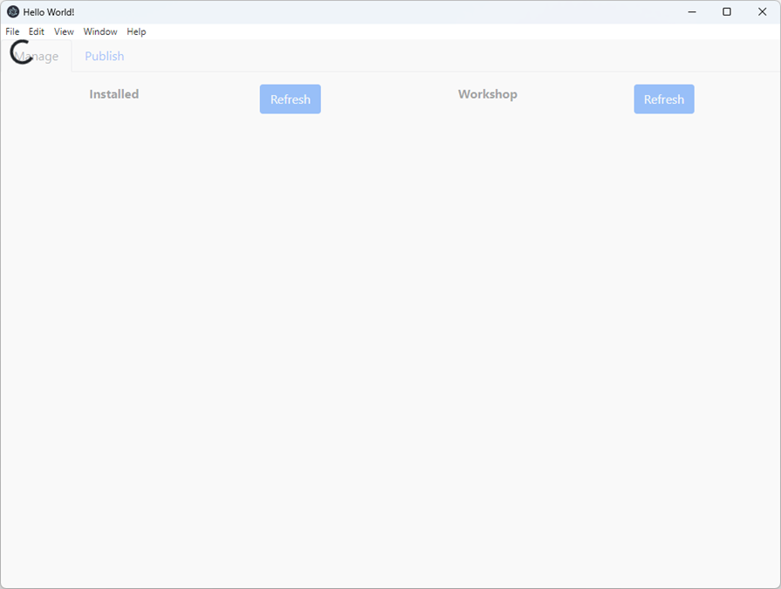Open the Edit menu

(36, 31)
